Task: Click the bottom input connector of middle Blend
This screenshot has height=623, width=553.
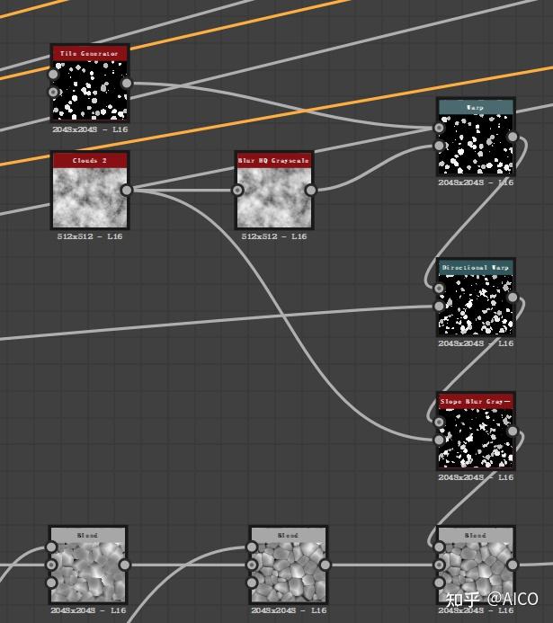Action: click(x=253, y=583)
